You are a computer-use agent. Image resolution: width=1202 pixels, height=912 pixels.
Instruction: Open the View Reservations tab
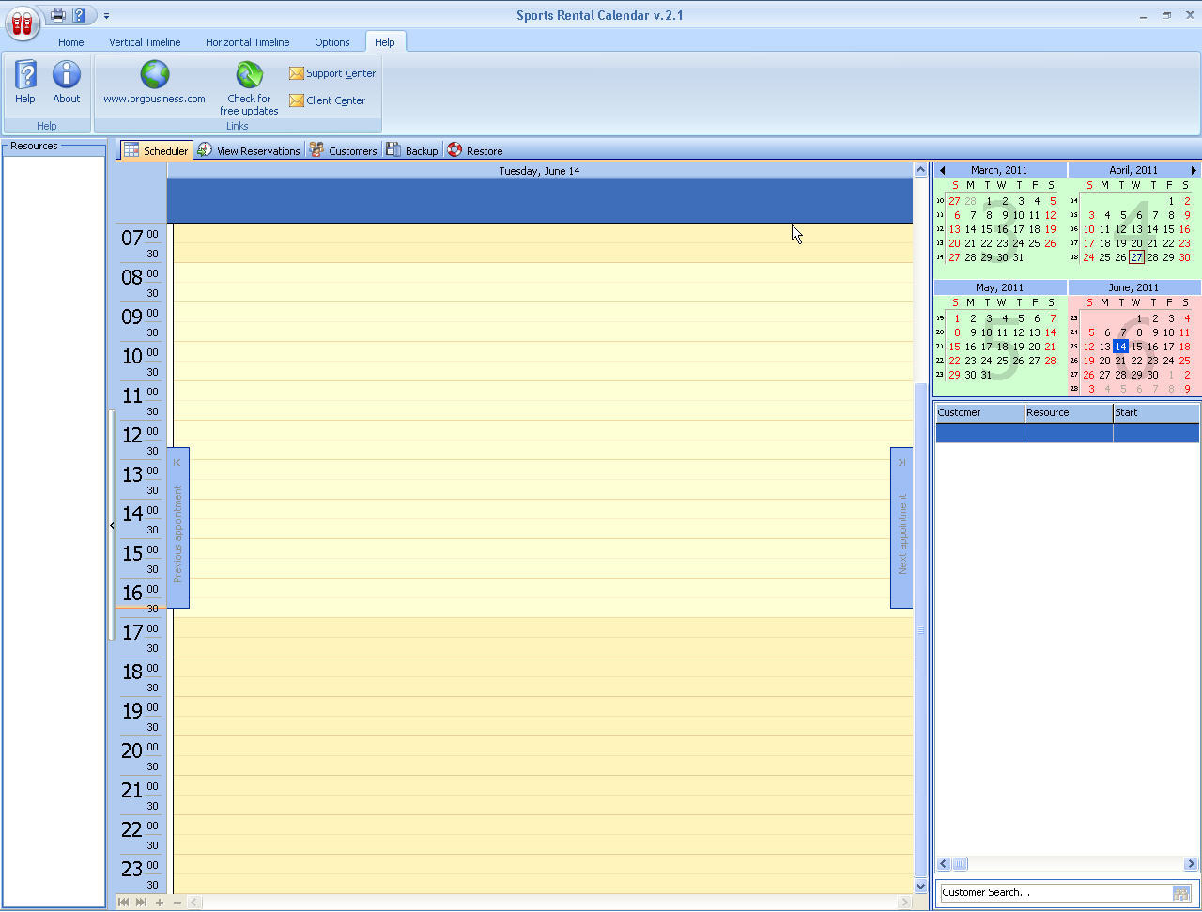coord(249,149)
